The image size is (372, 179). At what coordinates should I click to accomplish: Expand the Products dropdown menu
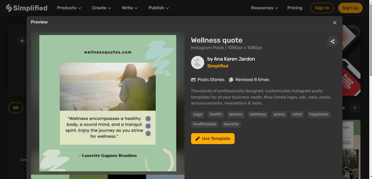click(69, 8)
